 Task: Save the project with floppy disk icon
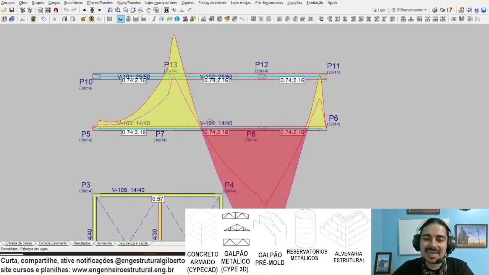(x=12, y=10)
